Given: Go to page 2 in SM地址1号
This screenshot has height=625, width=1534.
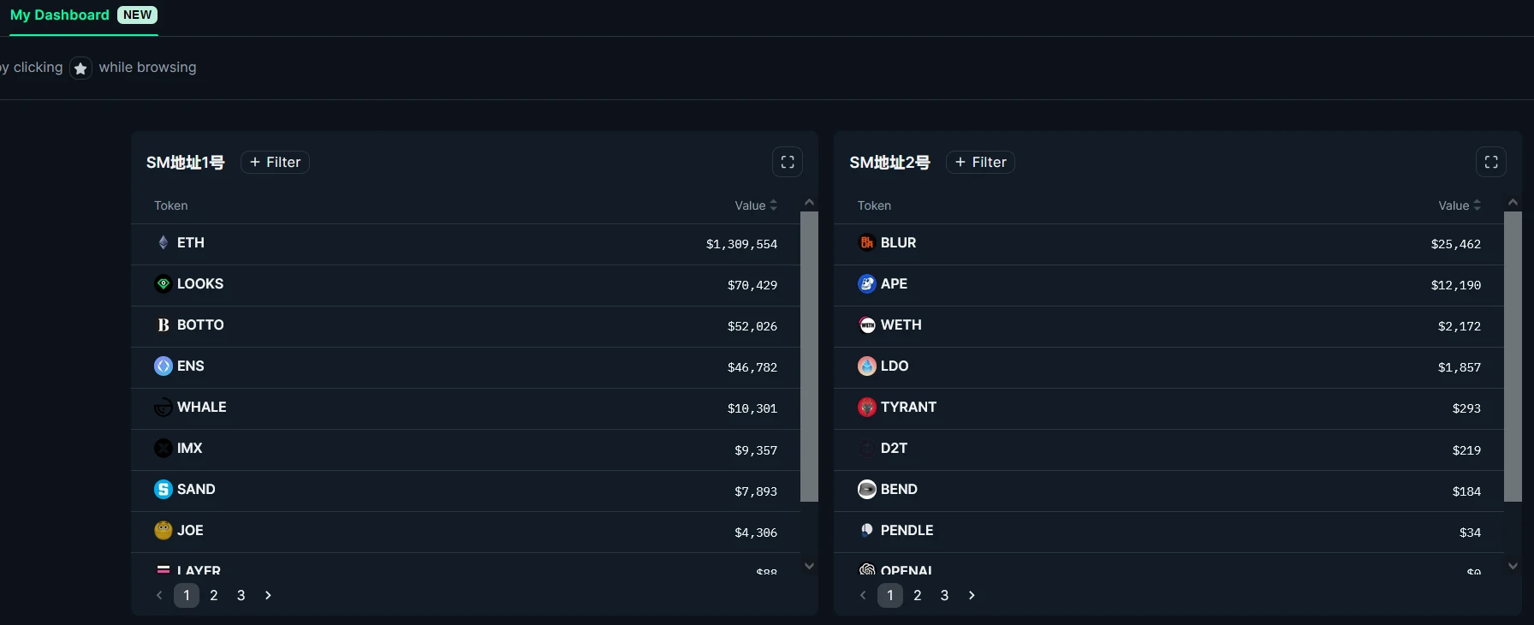Looking at the screenshot, I should 214,595.
